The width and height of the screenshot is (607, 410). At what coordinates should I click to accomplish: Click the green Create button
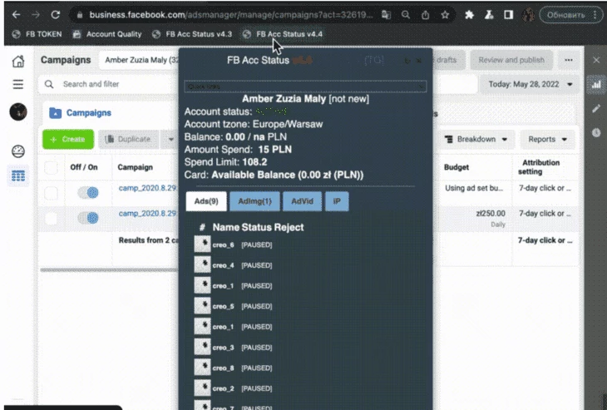coord(68,139)
